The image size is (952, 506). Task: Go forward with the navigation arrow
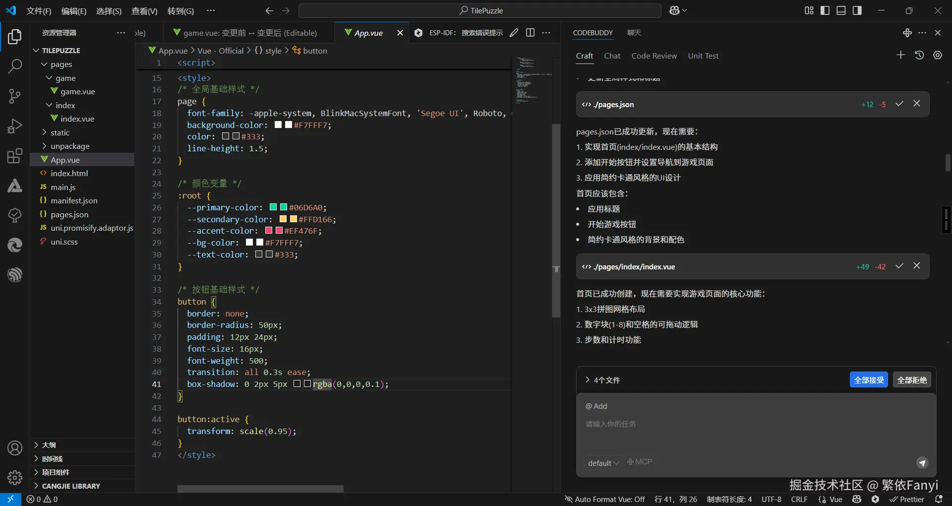coord(286,10)
